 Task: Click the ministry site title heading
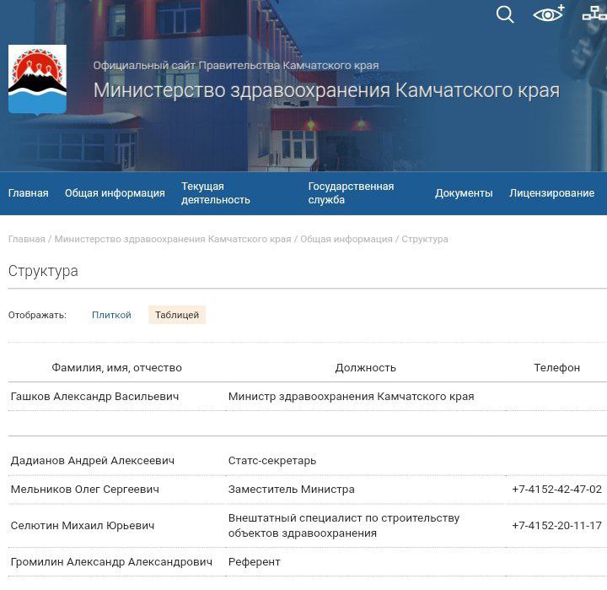click(x=326, y=90)
